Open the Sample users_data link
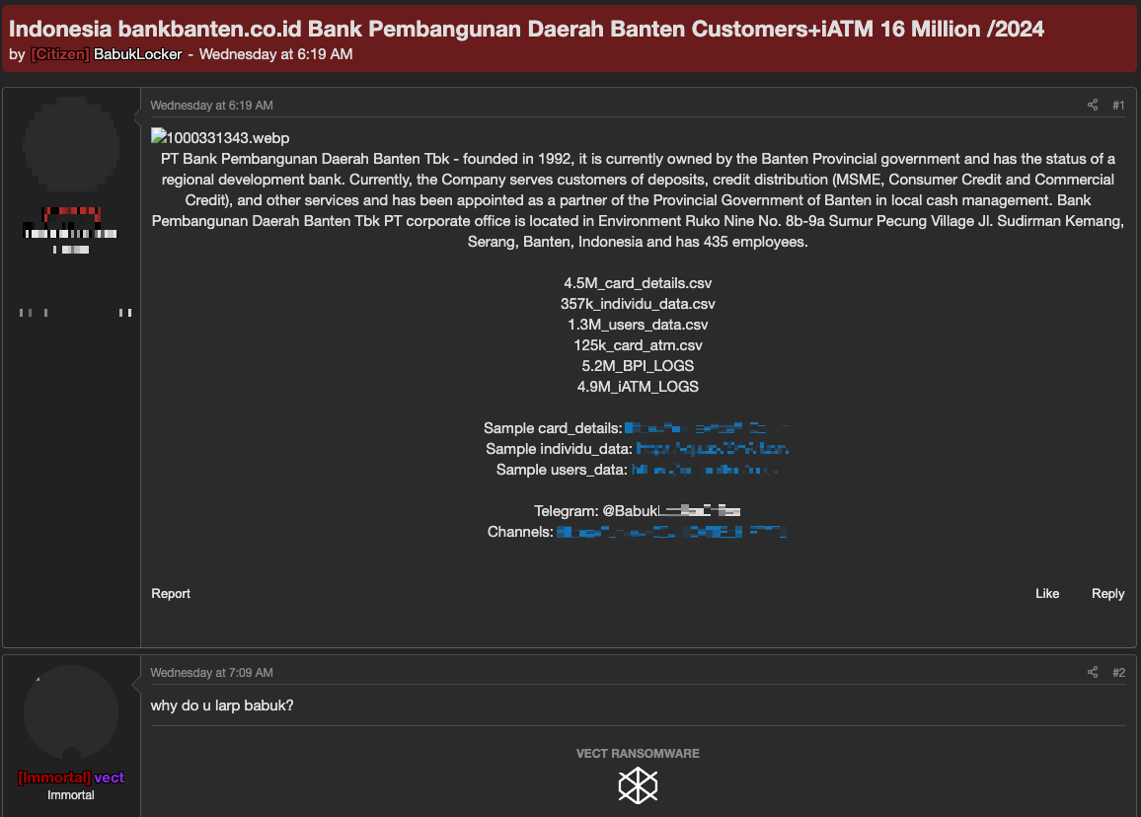 (704, 470)
